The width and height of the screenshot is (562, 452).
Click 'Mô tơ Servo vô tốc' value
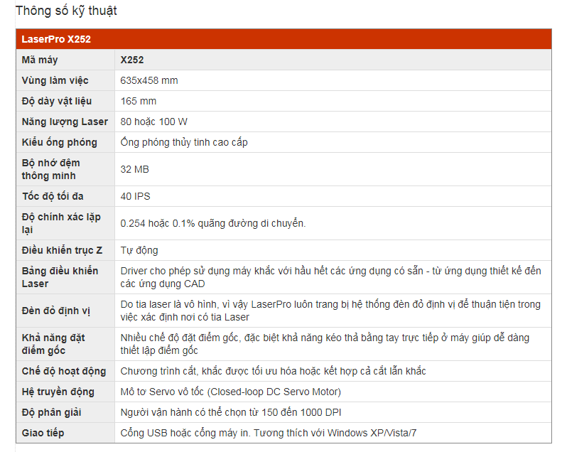(x=230, y=392)
